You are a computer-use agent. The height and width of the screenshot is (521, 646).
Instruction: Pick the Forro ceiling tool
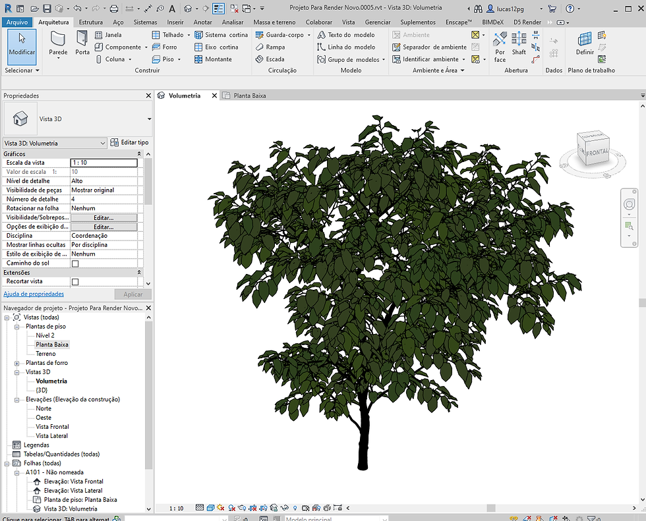click(x=164, y=47)
